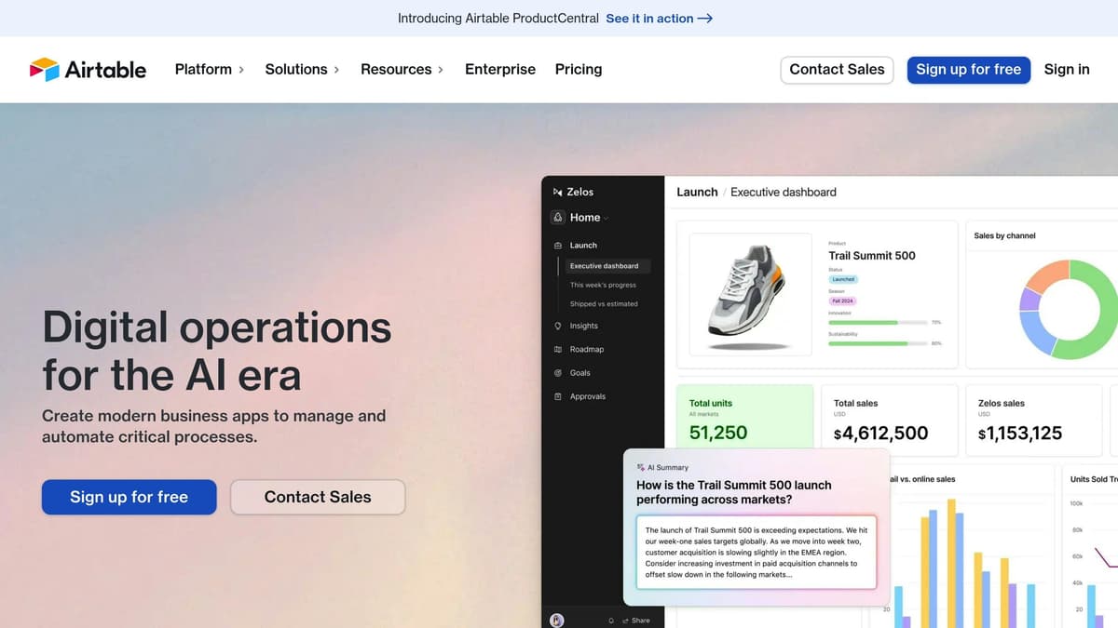The height and width of the screenshot is (628, 1118).
Task: Open the user avatar in the sidebar footer
Action: (x=556, y=620)
